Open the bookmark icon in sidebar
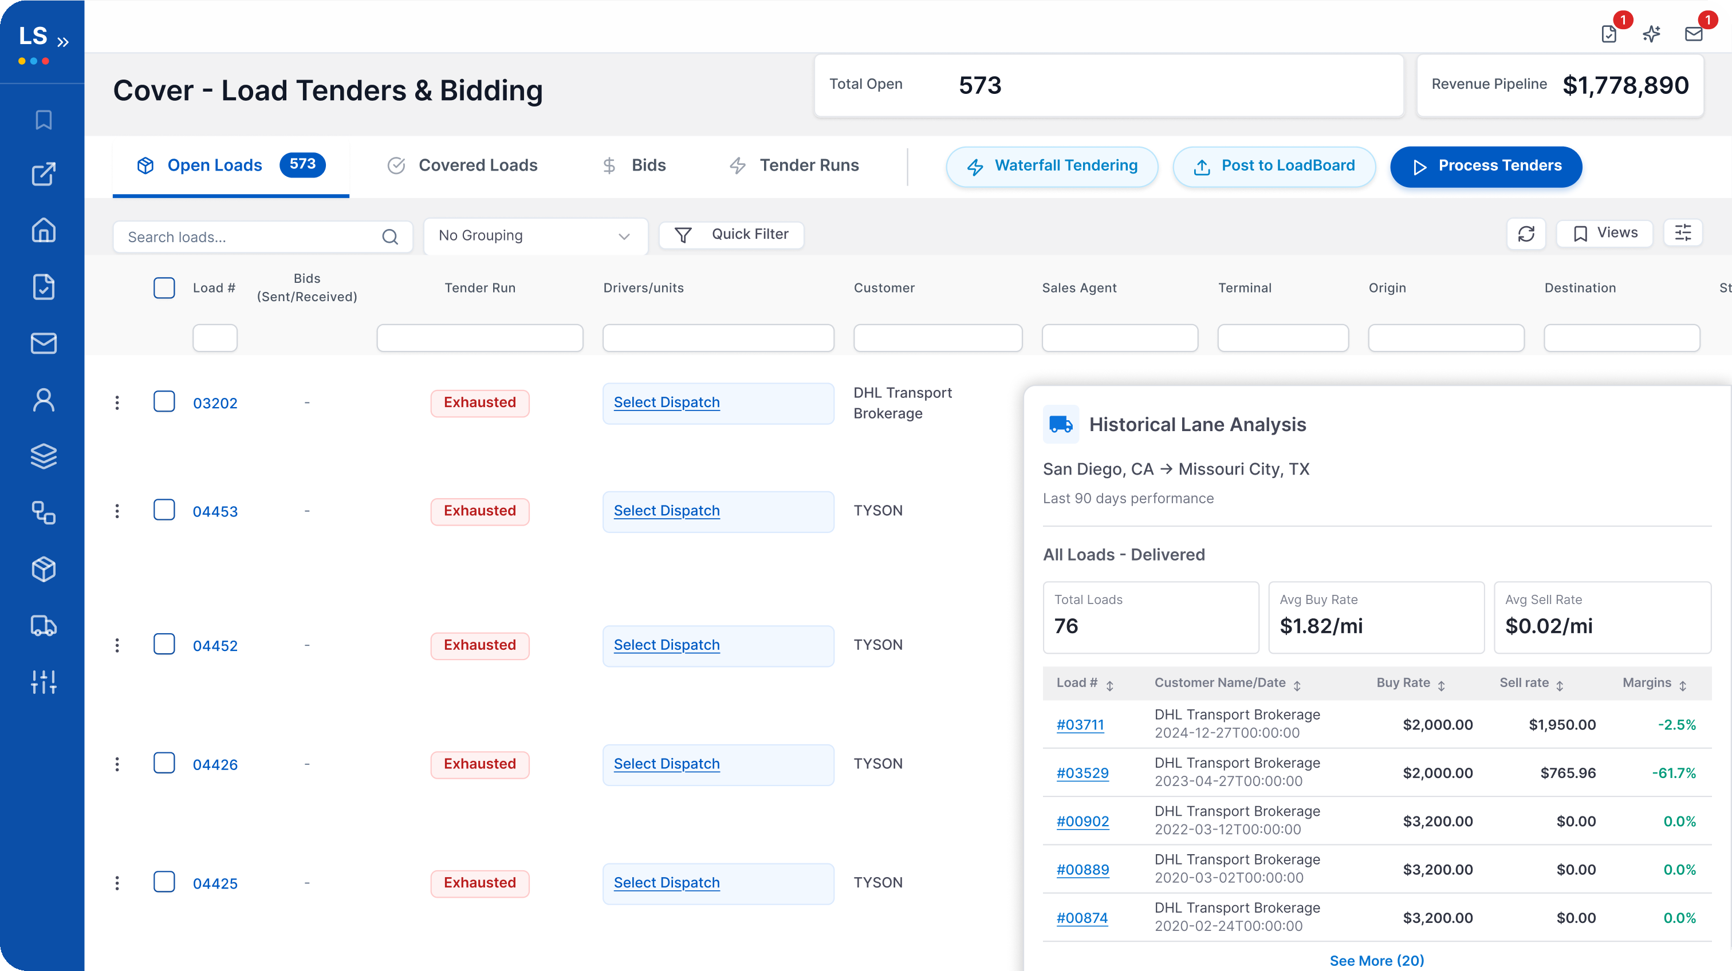 click(44, 120)
